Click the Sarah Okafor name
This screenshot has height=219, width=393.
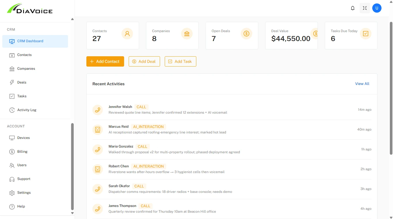(x=119, y=186)
